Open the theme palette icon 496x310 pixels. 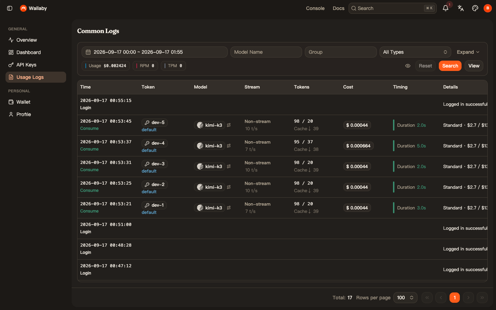pos(475,8)
